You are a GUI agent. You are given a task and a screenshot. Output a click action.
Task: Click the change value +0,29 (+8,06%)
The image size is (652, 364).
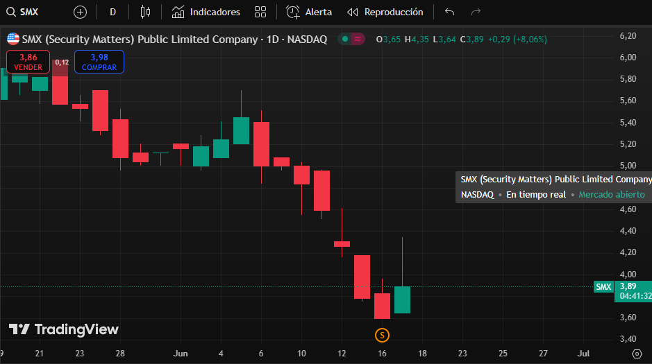pos(517,40)
